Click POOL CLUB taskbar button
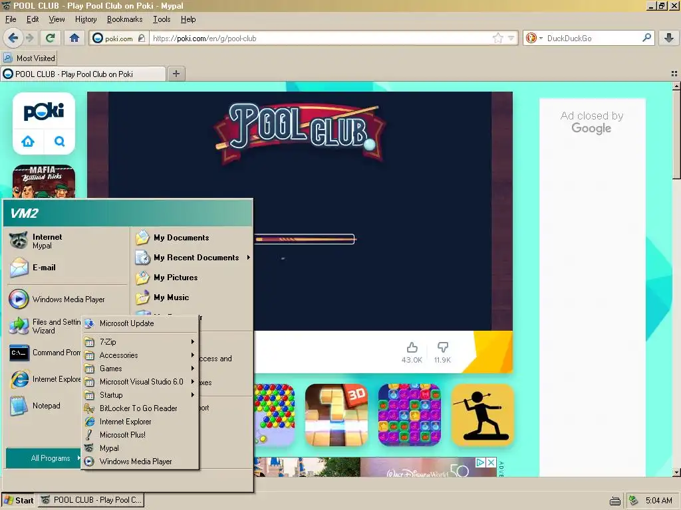Viewport: 681px width, 510px height. point(90,500)
